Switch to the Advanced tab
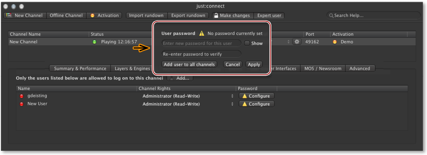427x155 pixels. pos(360,68)
